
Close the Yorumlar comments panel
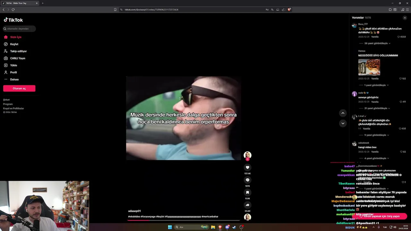(x=405, y=18)
